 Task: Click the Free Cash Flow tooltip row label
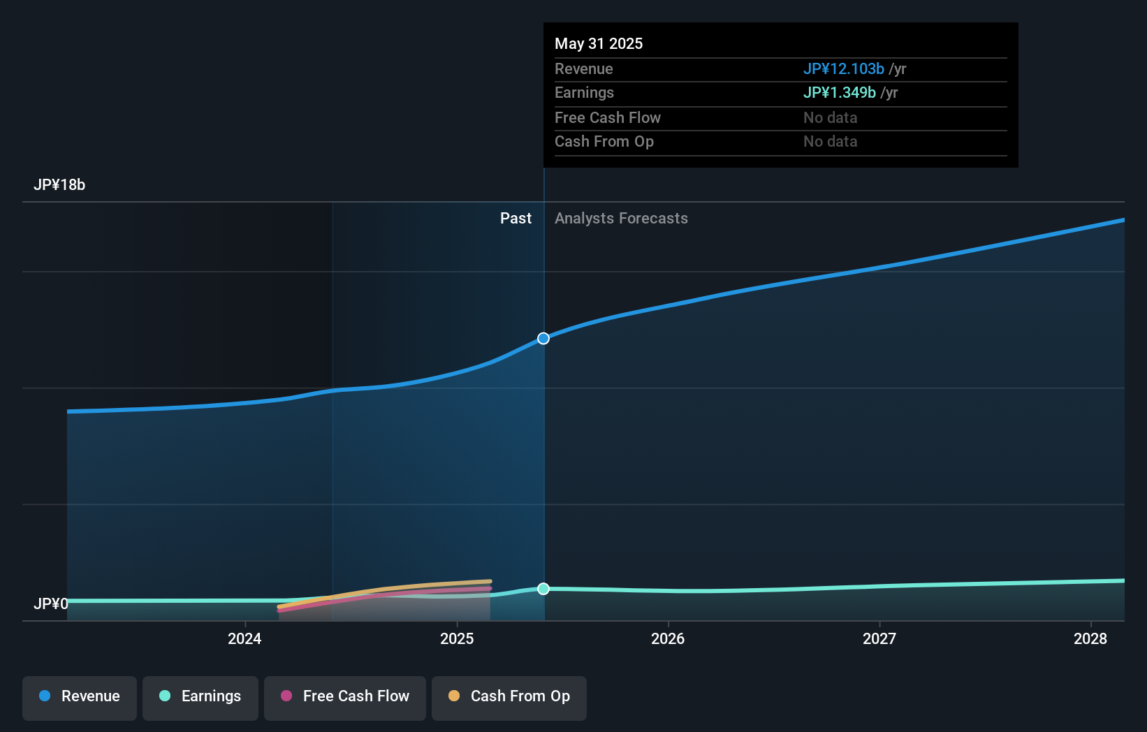(608, 117)
